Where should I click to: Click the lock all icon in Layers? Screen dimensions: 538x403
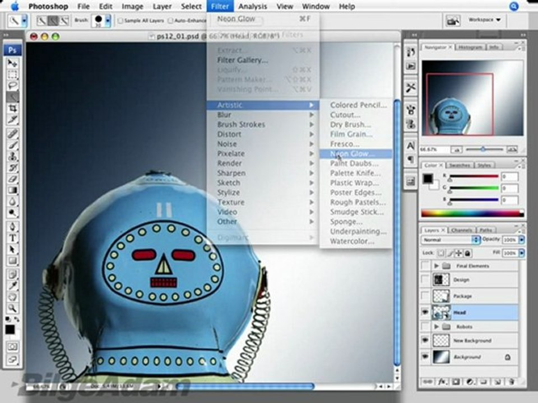(467, 253)
